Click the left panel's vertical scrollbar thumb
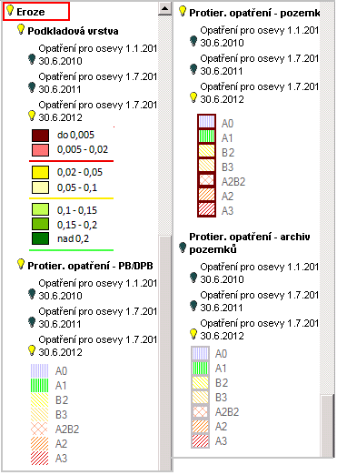The image size is (337, 475). click(x=165, y=353)
